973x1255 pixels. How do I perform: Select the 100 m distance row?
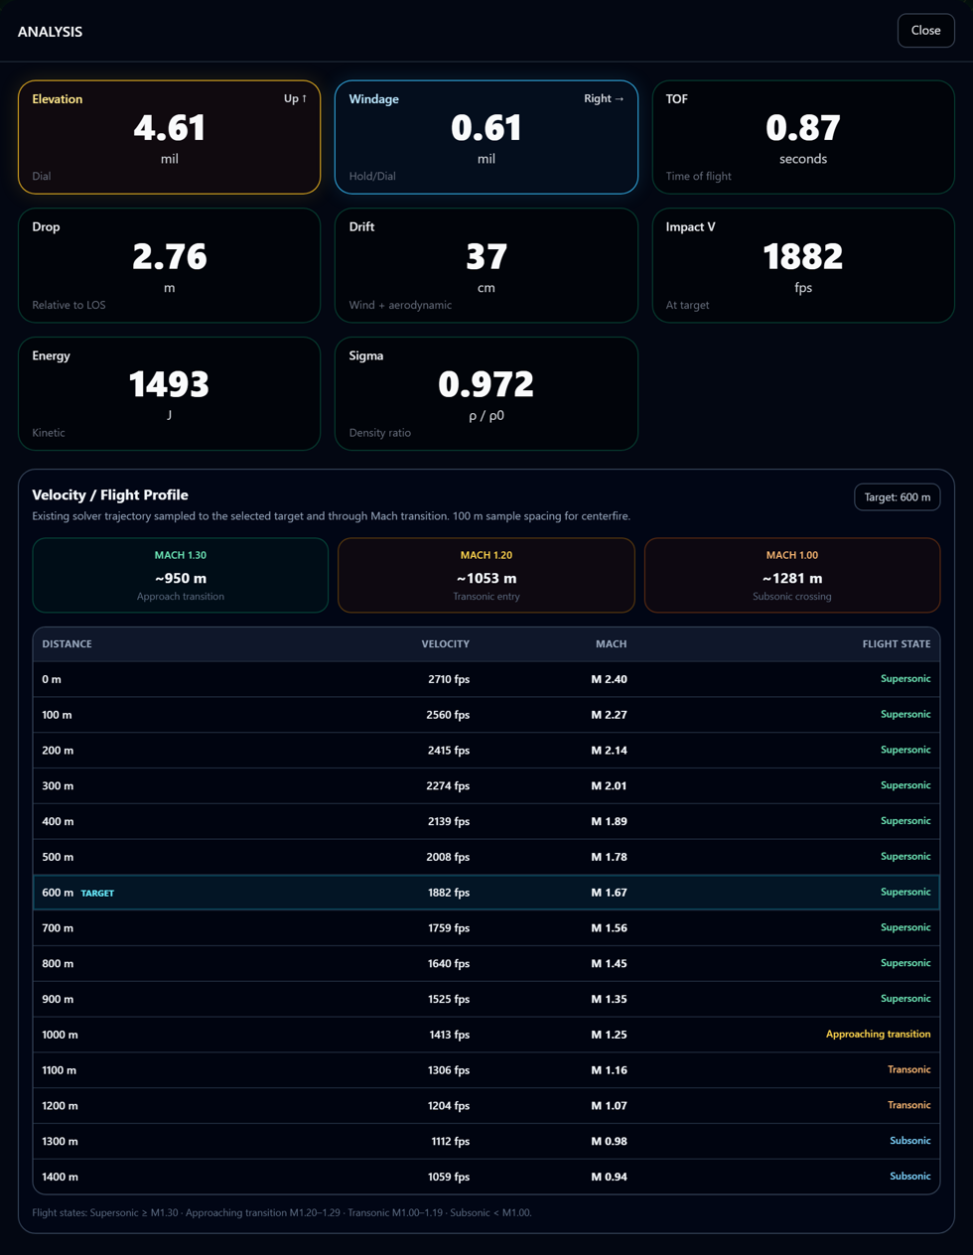(486, 715)
